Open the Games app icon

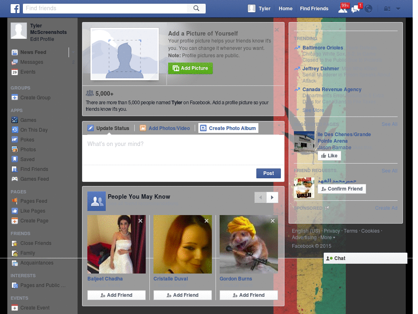coord(14,120)
